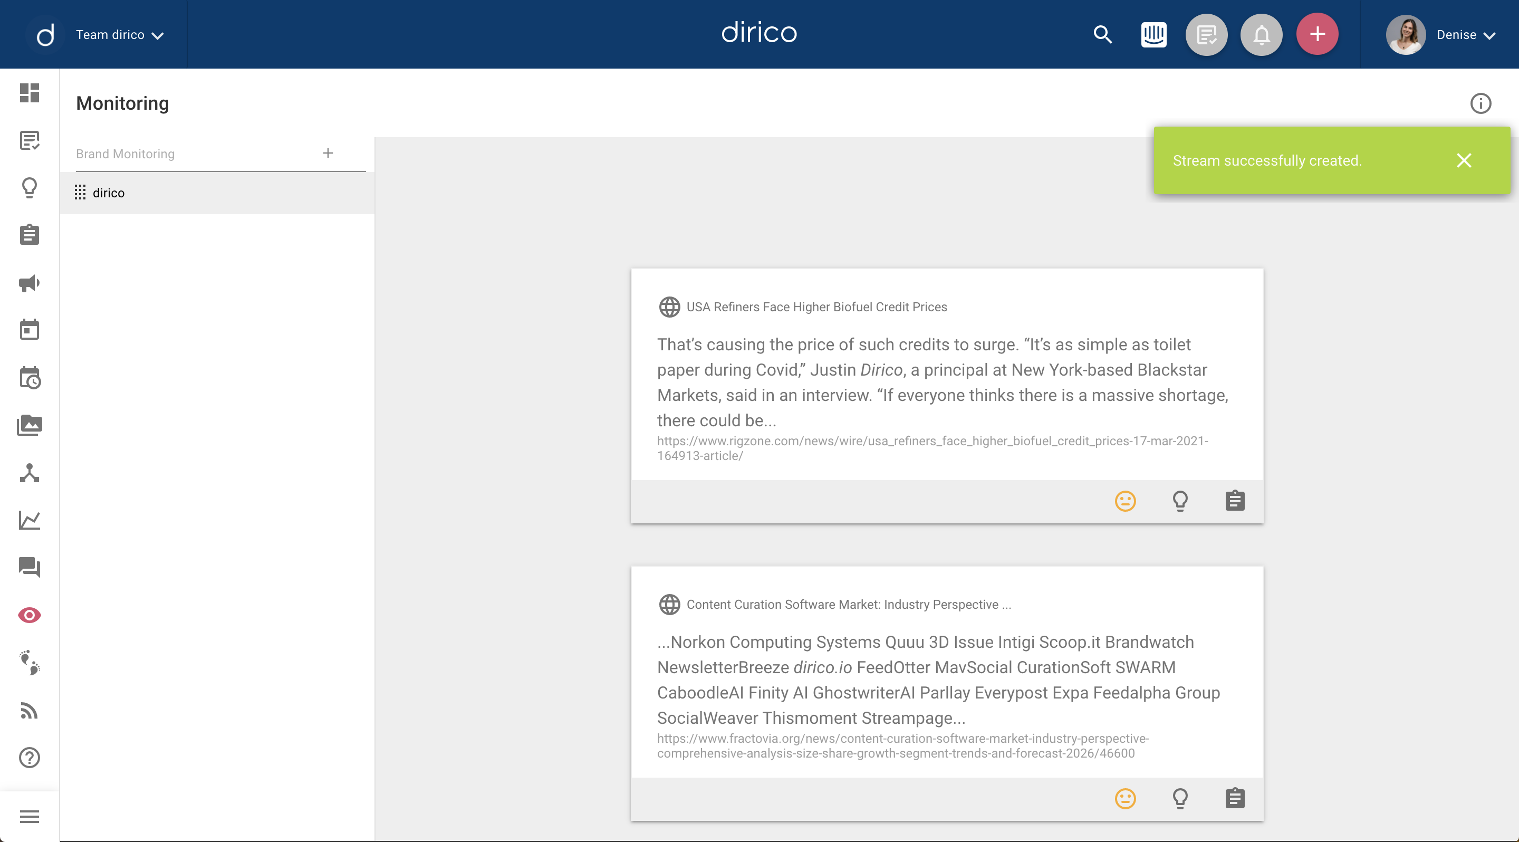
Task: Open the calendar sidebar icon
Action: click(30, 330)
